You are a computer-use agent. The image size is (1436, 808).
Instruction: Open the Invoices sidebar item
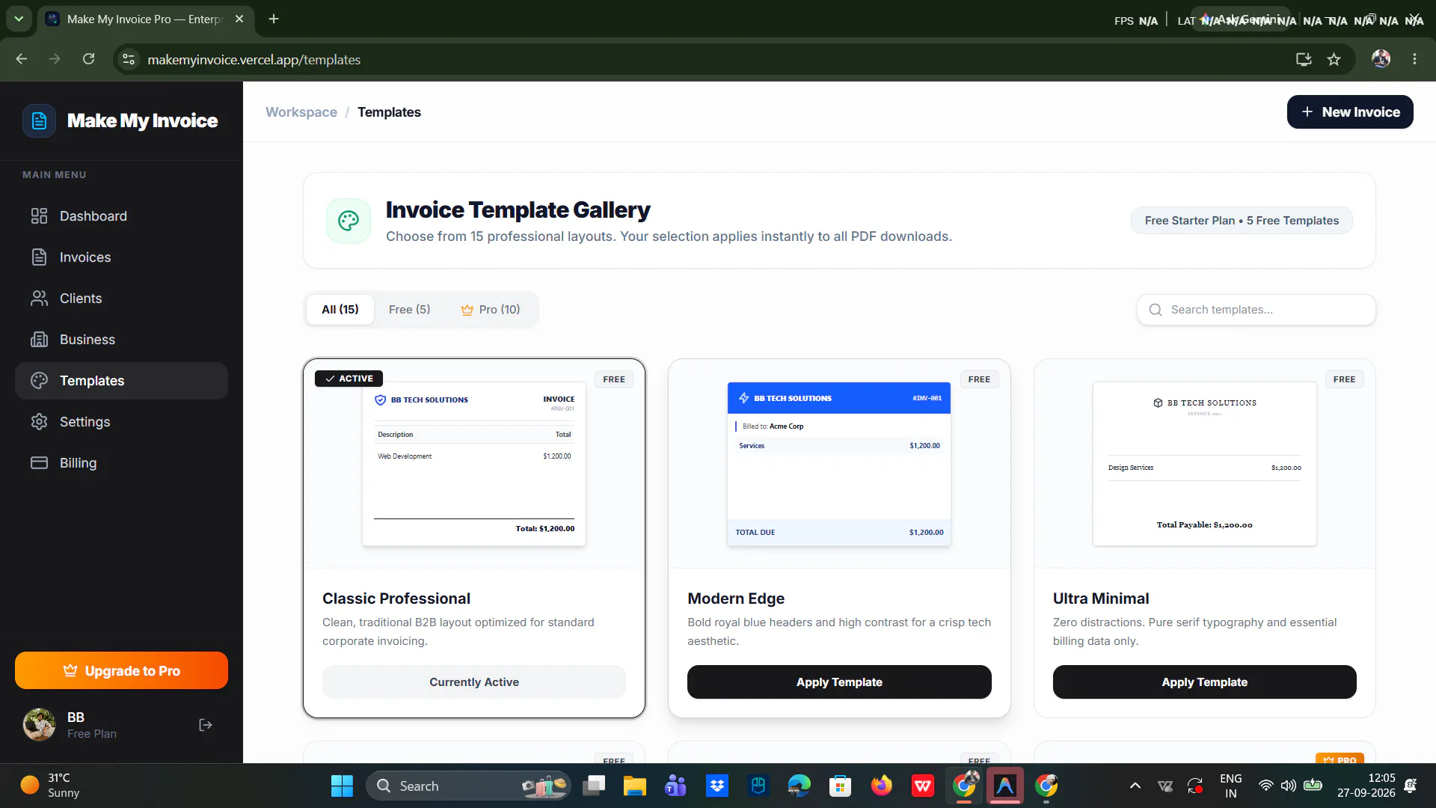[x=121, y=257]
